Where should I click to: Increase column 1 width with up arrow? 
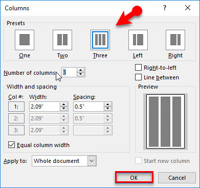coord(63,105)
